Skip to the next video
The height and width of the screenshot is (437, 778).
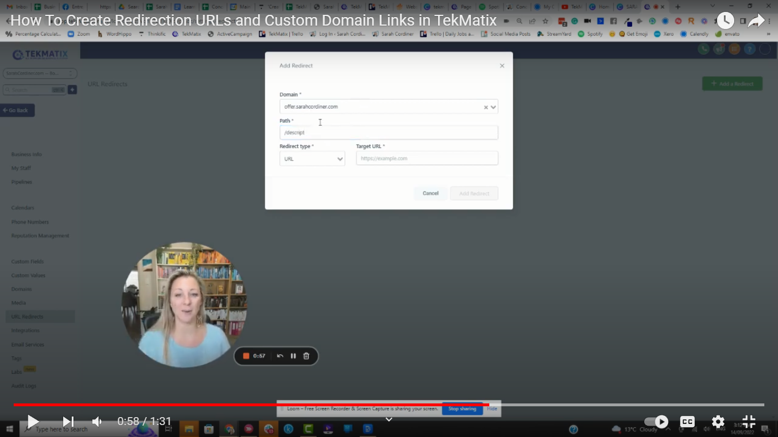68,422
